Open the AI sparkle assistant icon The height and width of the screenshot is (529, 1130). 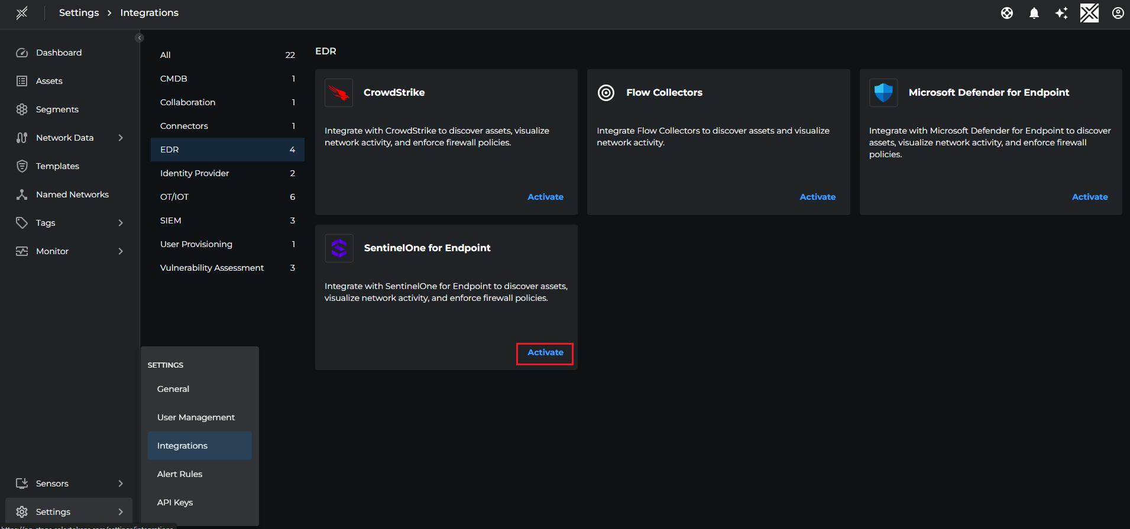1061,13
